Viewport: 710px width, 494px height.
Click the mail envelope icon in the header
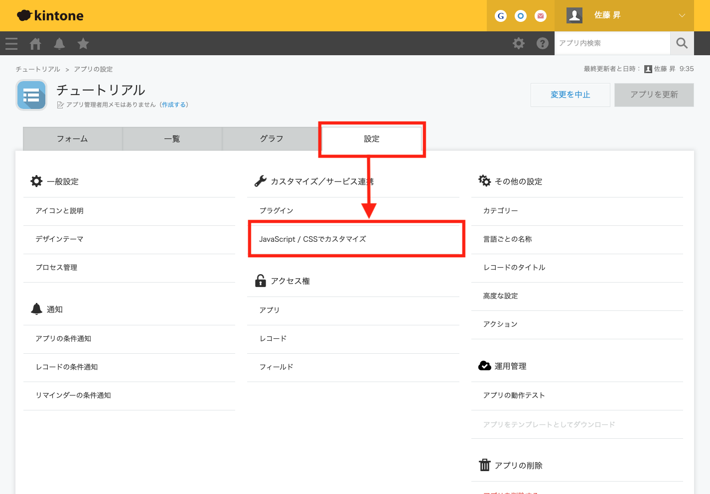click(541, 16)
